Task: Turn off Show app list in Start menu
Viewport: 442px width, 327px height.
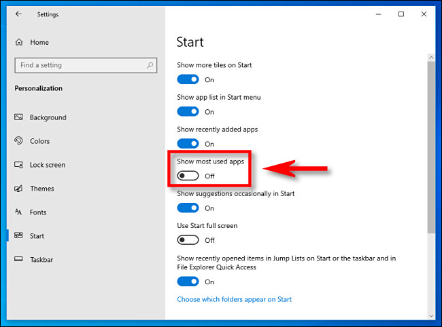Action: (188, 111)
